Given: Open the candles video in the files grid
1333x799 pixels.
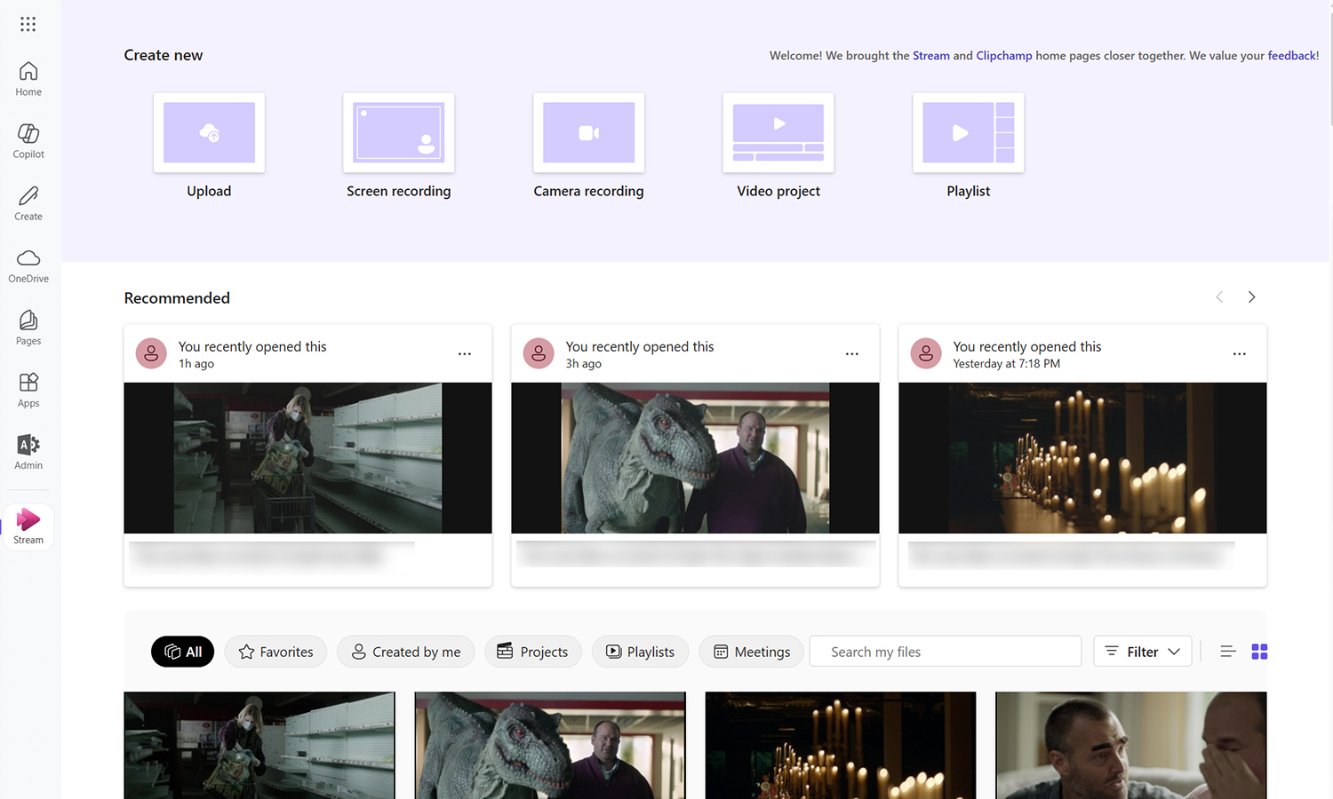Looking at the screenshot, I should pyautogui.click(x=841, y=746).
